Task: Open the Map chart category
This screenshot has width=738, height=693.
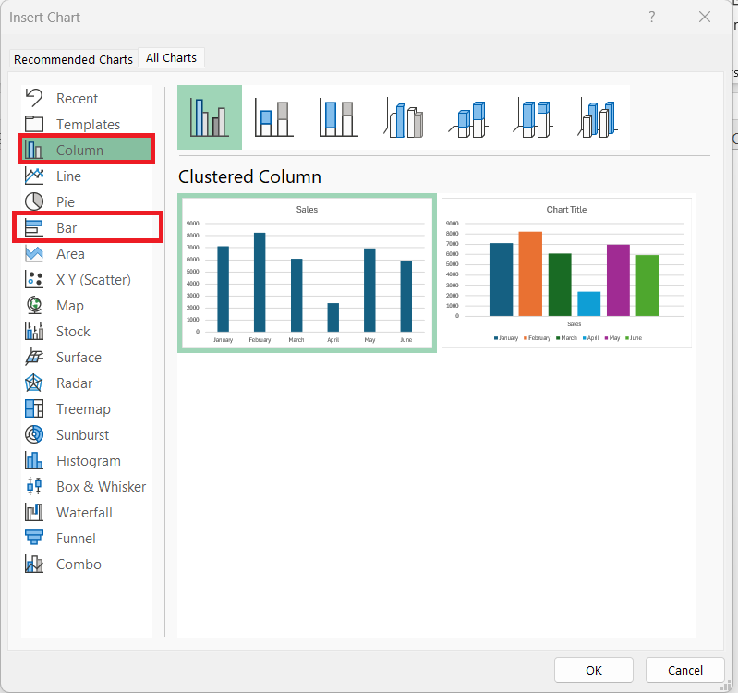Action: pos(87,306)
